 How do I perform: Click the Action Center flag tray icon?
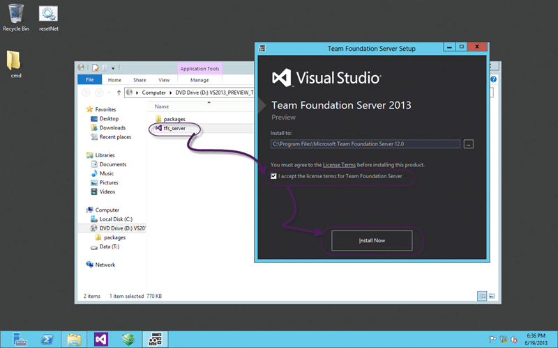[492, 340]
